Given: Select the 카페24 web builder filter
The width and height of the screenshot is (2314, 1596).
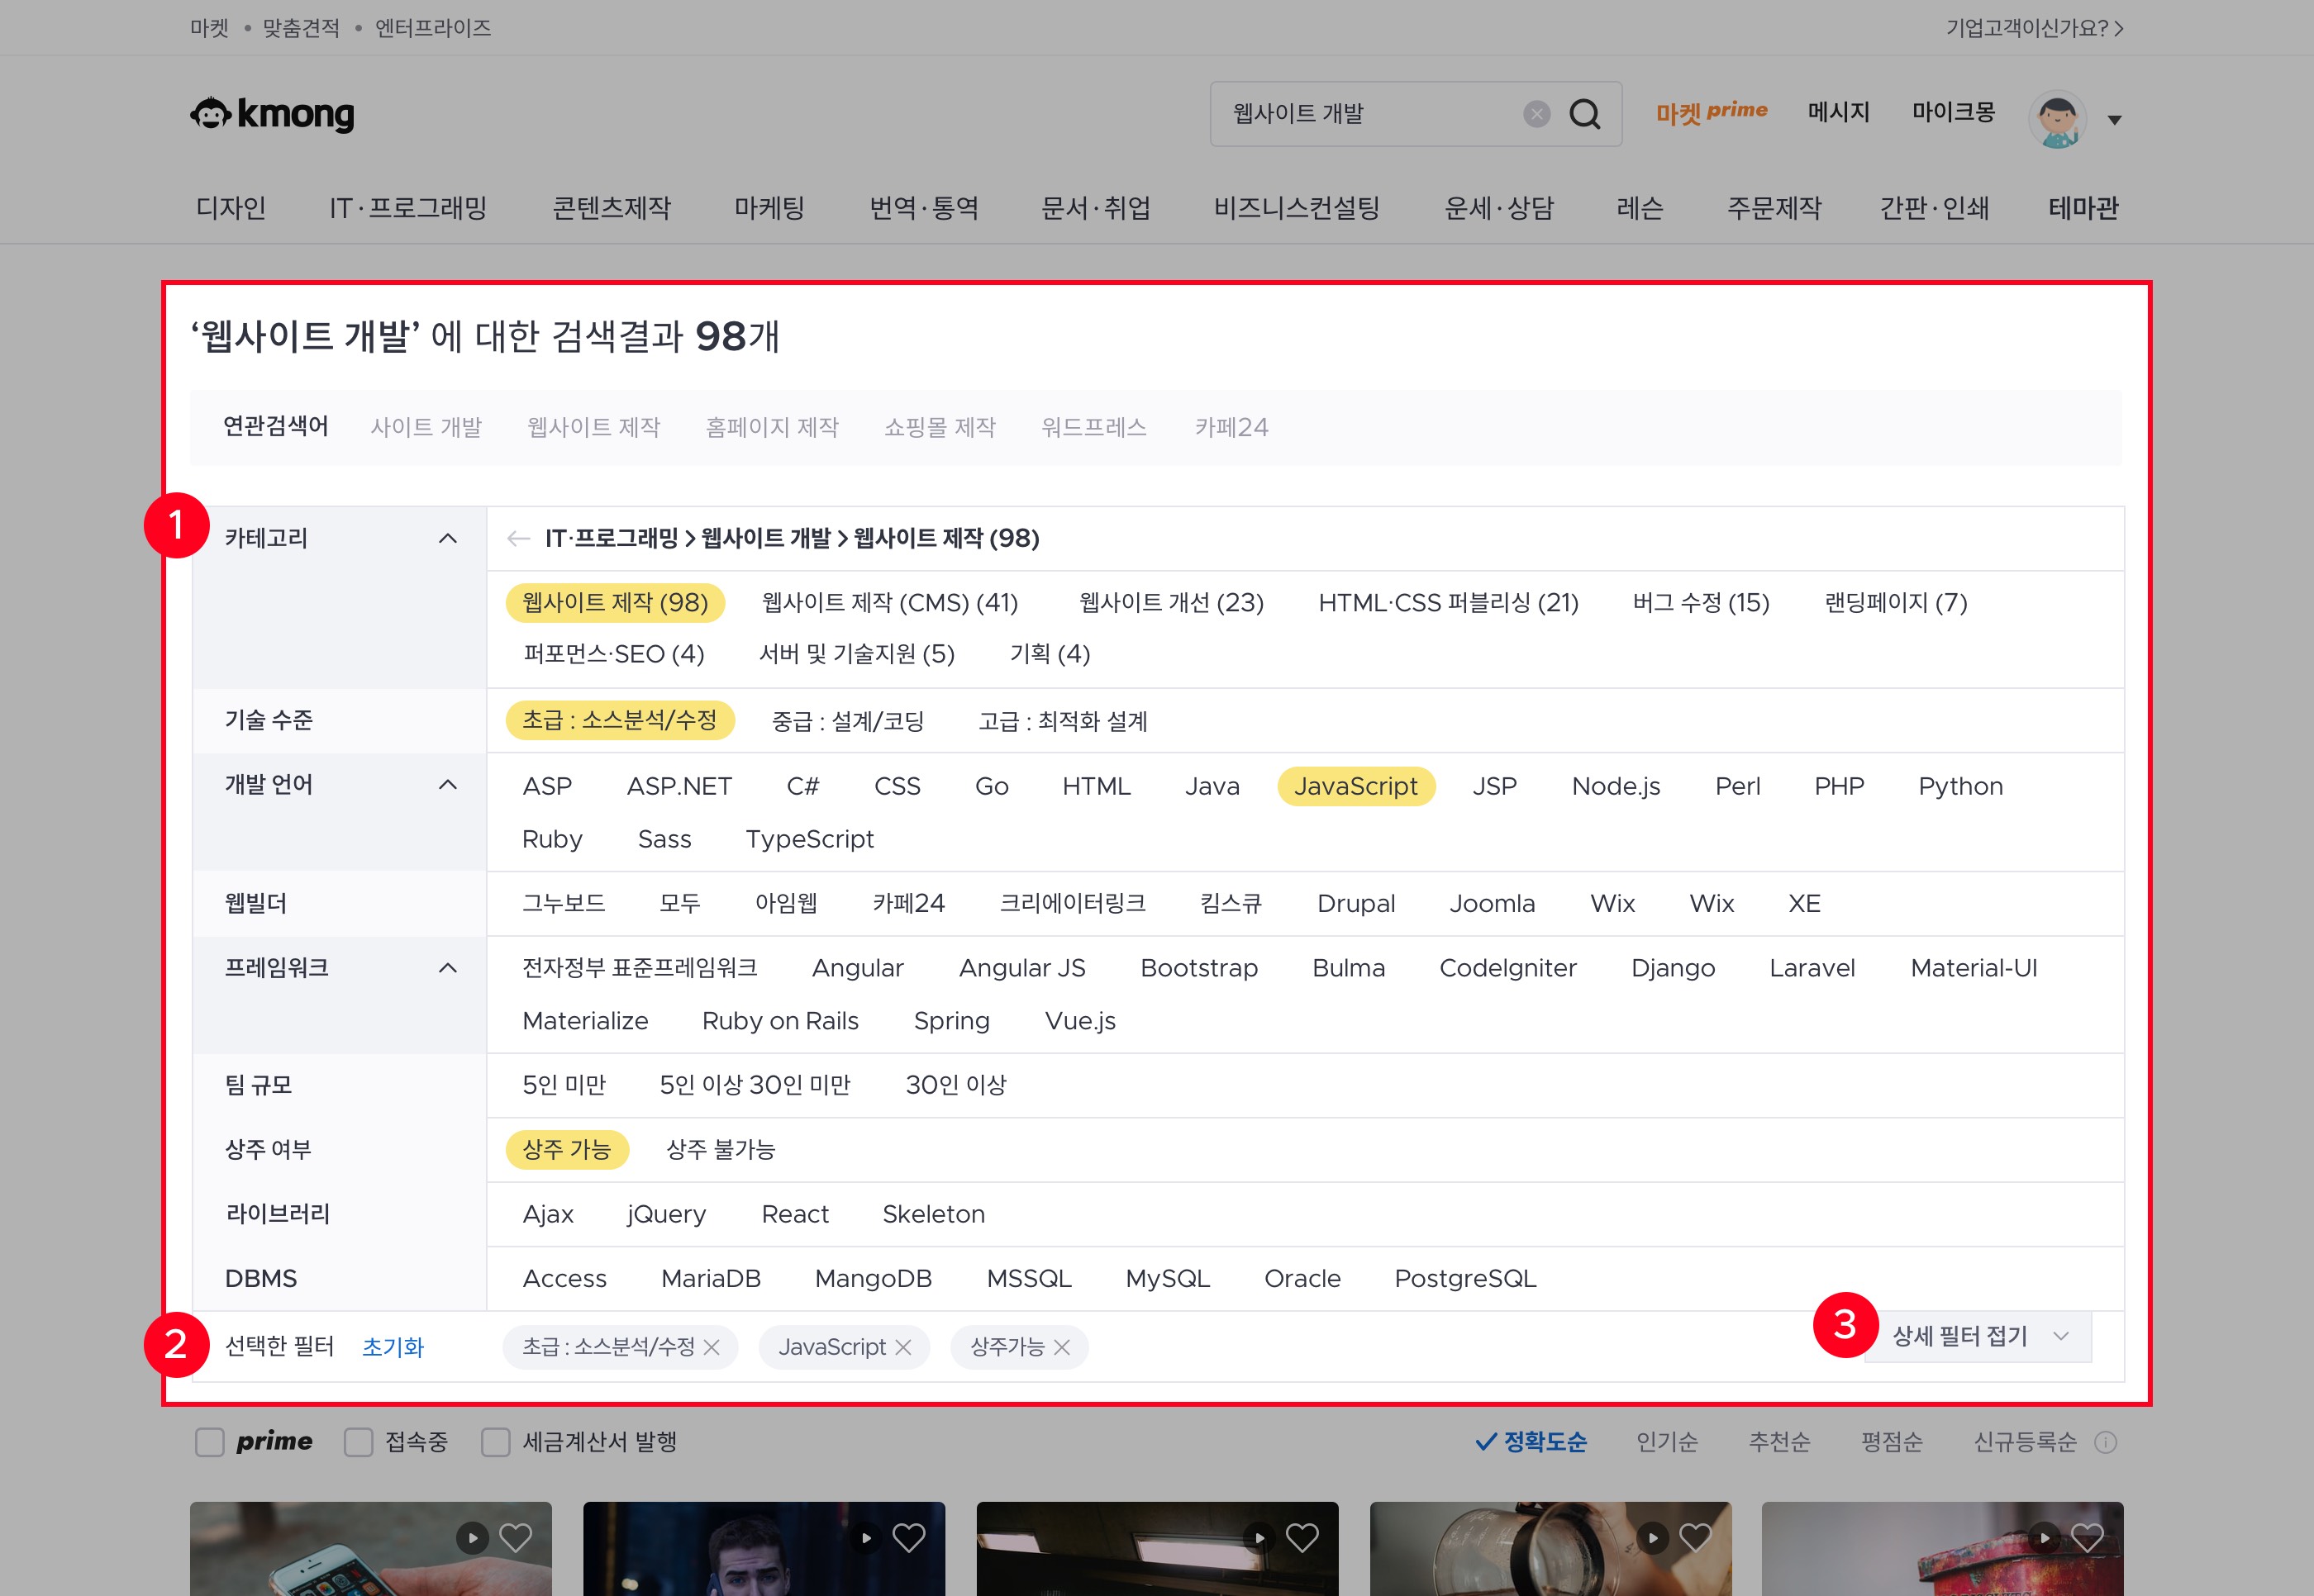Looking at the screenshot, I should click(908, 903).
